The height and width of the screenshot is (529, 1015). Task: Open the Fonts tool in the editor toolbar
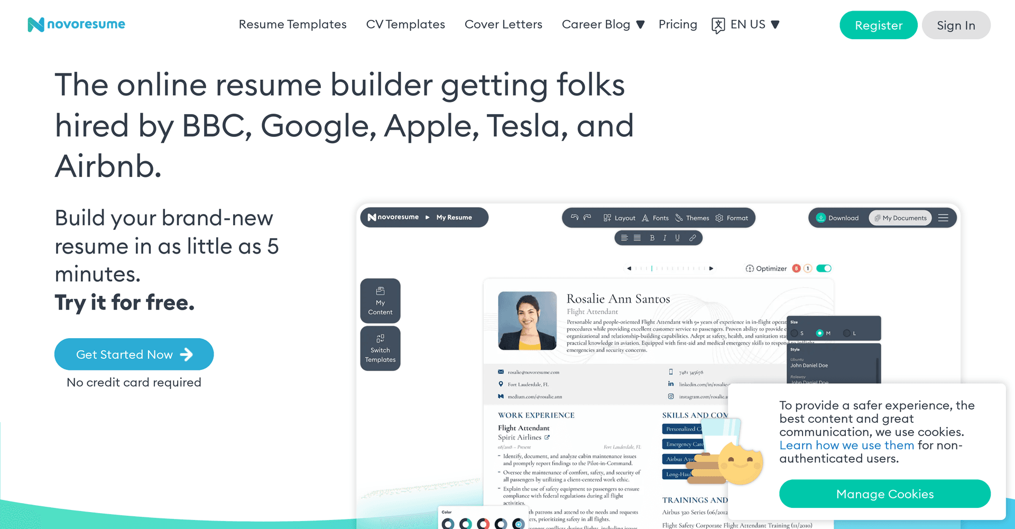[x=656, y=218]
